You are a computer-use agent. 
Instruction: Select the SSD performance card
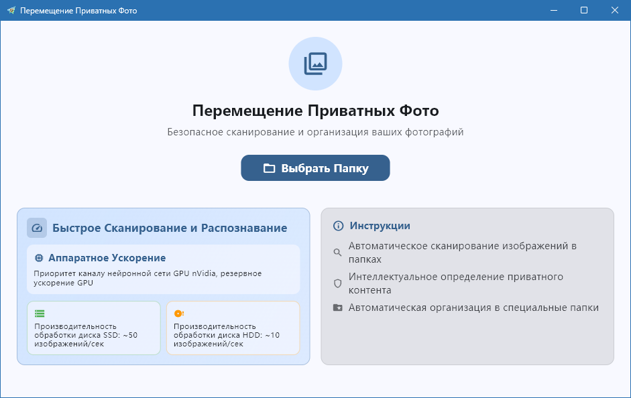tap(93, 328)
